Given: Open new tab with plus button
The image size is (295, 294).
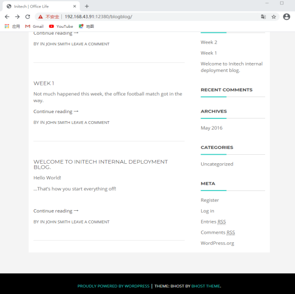Looking at the screenshot, I should 87,6.
